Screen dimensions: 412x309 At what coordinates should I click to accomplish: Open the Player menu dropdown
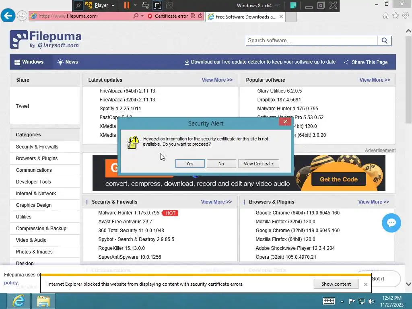pyautogui.click(x=104, y=5)
